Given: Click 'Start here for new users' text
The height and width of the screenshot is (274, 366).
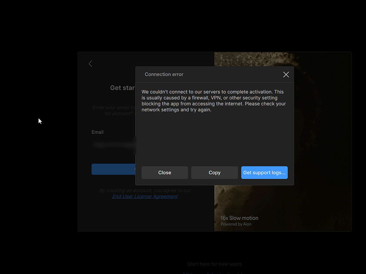Looking at the screenshot, I should (214, 264).
